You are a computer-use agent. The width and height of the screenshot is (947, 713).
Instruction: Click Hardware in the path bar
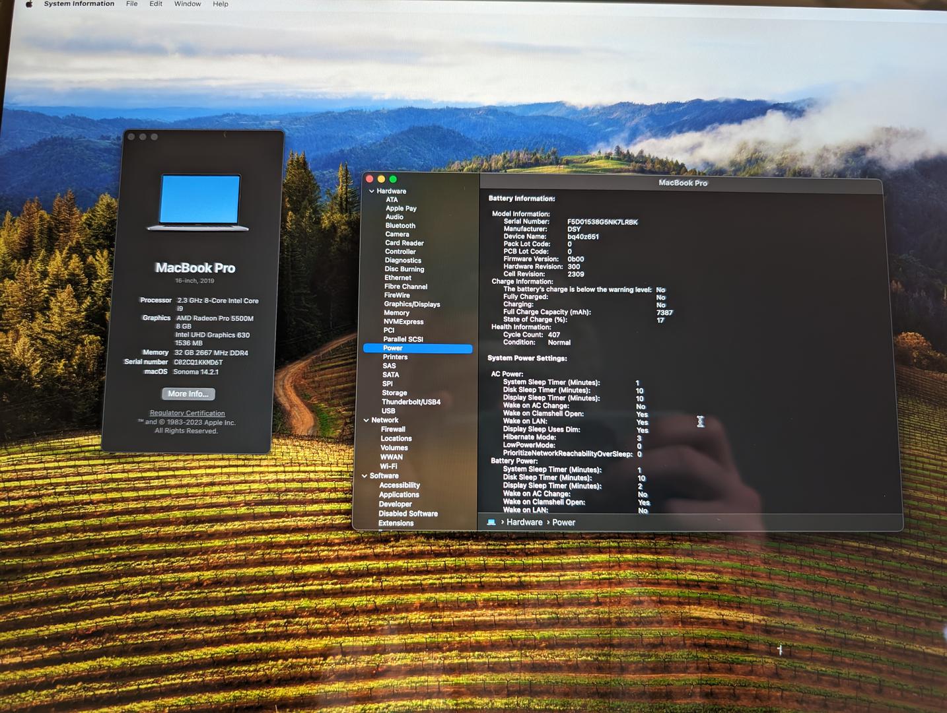[x=524, y=522]
